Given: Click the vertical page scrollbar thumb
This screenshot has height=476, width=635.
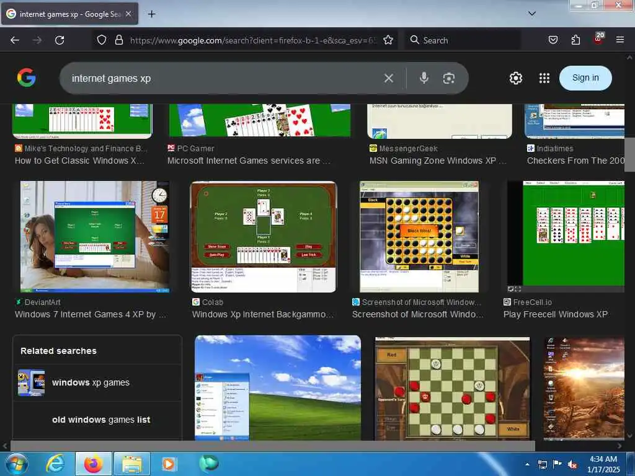Looking at the screenshot, I should (629, 154).
